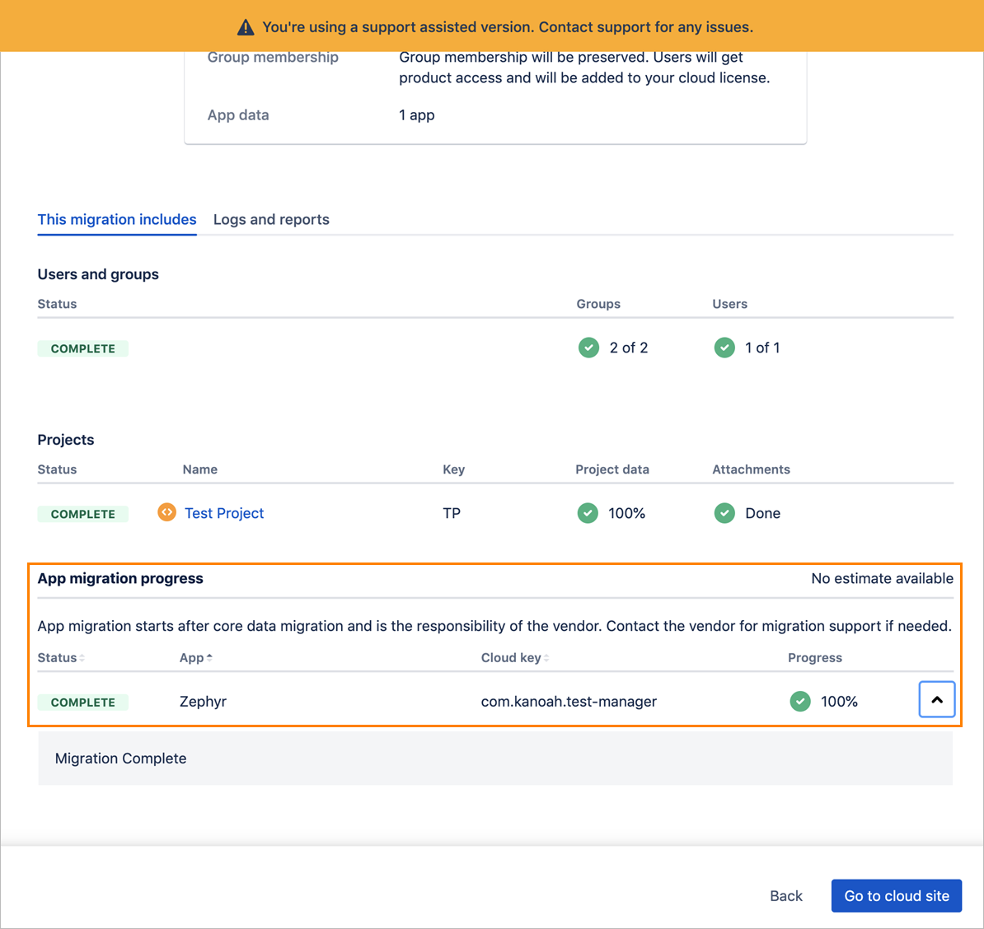The width and height of the screenshot is (984, 929).
Task: Click the green check in Zephyr's Progress column
Action: pos(800,701)
